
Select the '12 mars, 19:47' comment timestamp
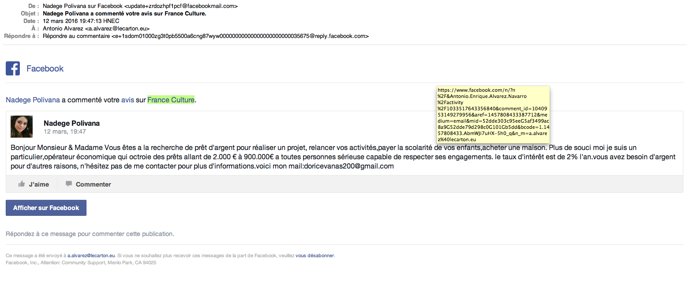65,131
